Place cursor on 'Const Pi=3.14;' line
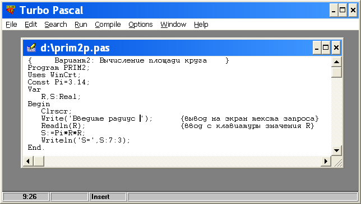Viewport: 361px width, 204px height. coord(58,82)
